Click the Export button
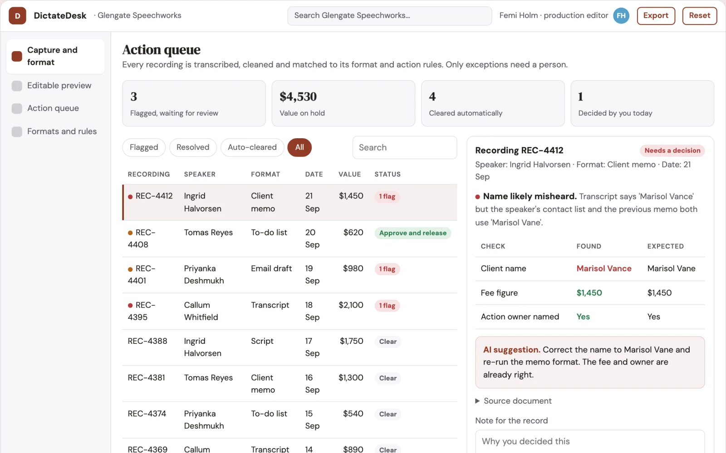 [x=656, y=16]
